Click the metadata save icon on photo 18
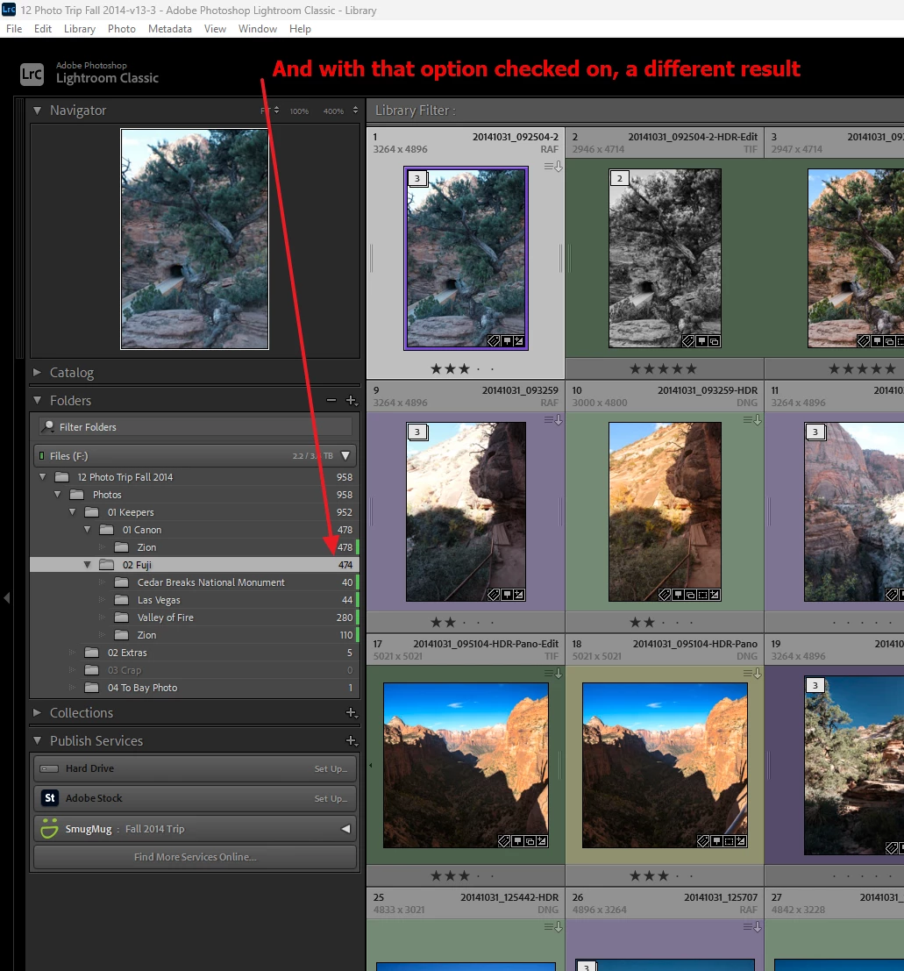 pyautogui.click(x=752, y=673)
